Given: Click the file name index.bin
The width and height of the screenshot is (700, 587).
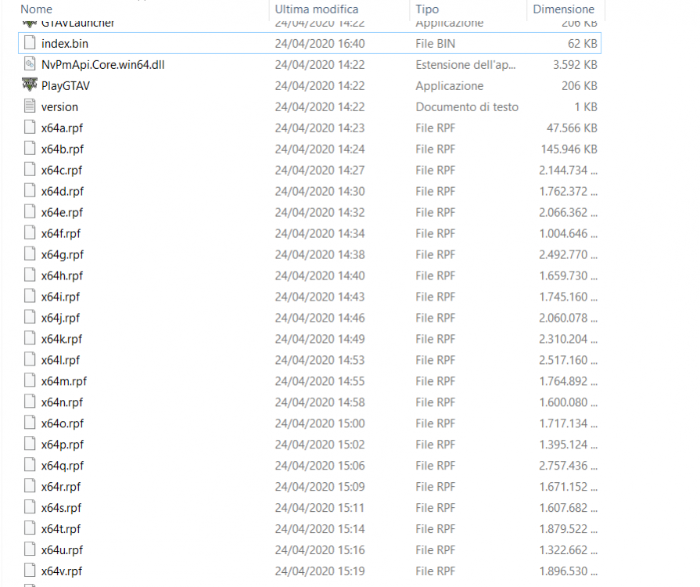Looking at the screenshot, I should pos(65,43).
